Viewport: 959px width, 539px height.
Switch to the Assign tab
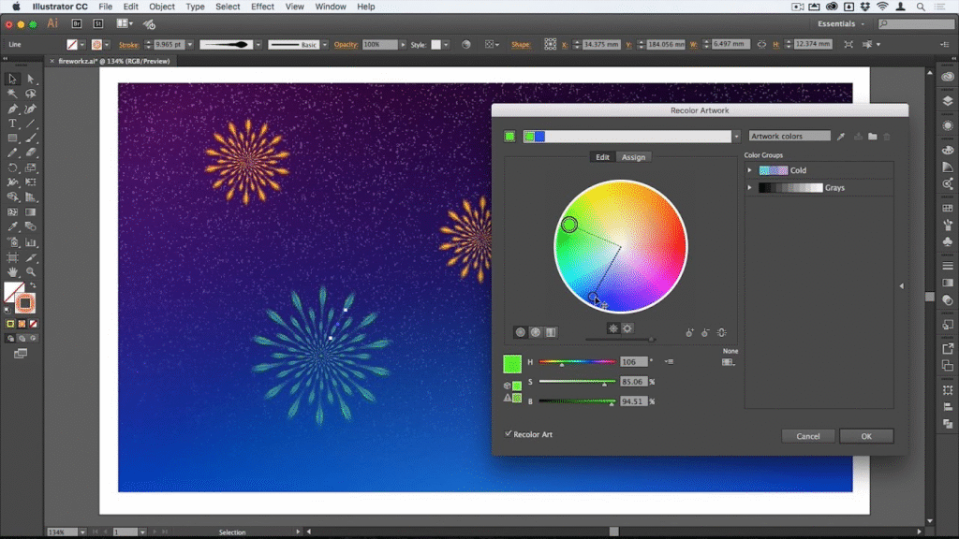(x=634, y=156)
